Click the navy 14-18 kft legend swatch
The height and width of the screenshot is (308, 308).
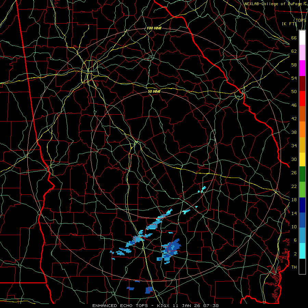(302, 205)
